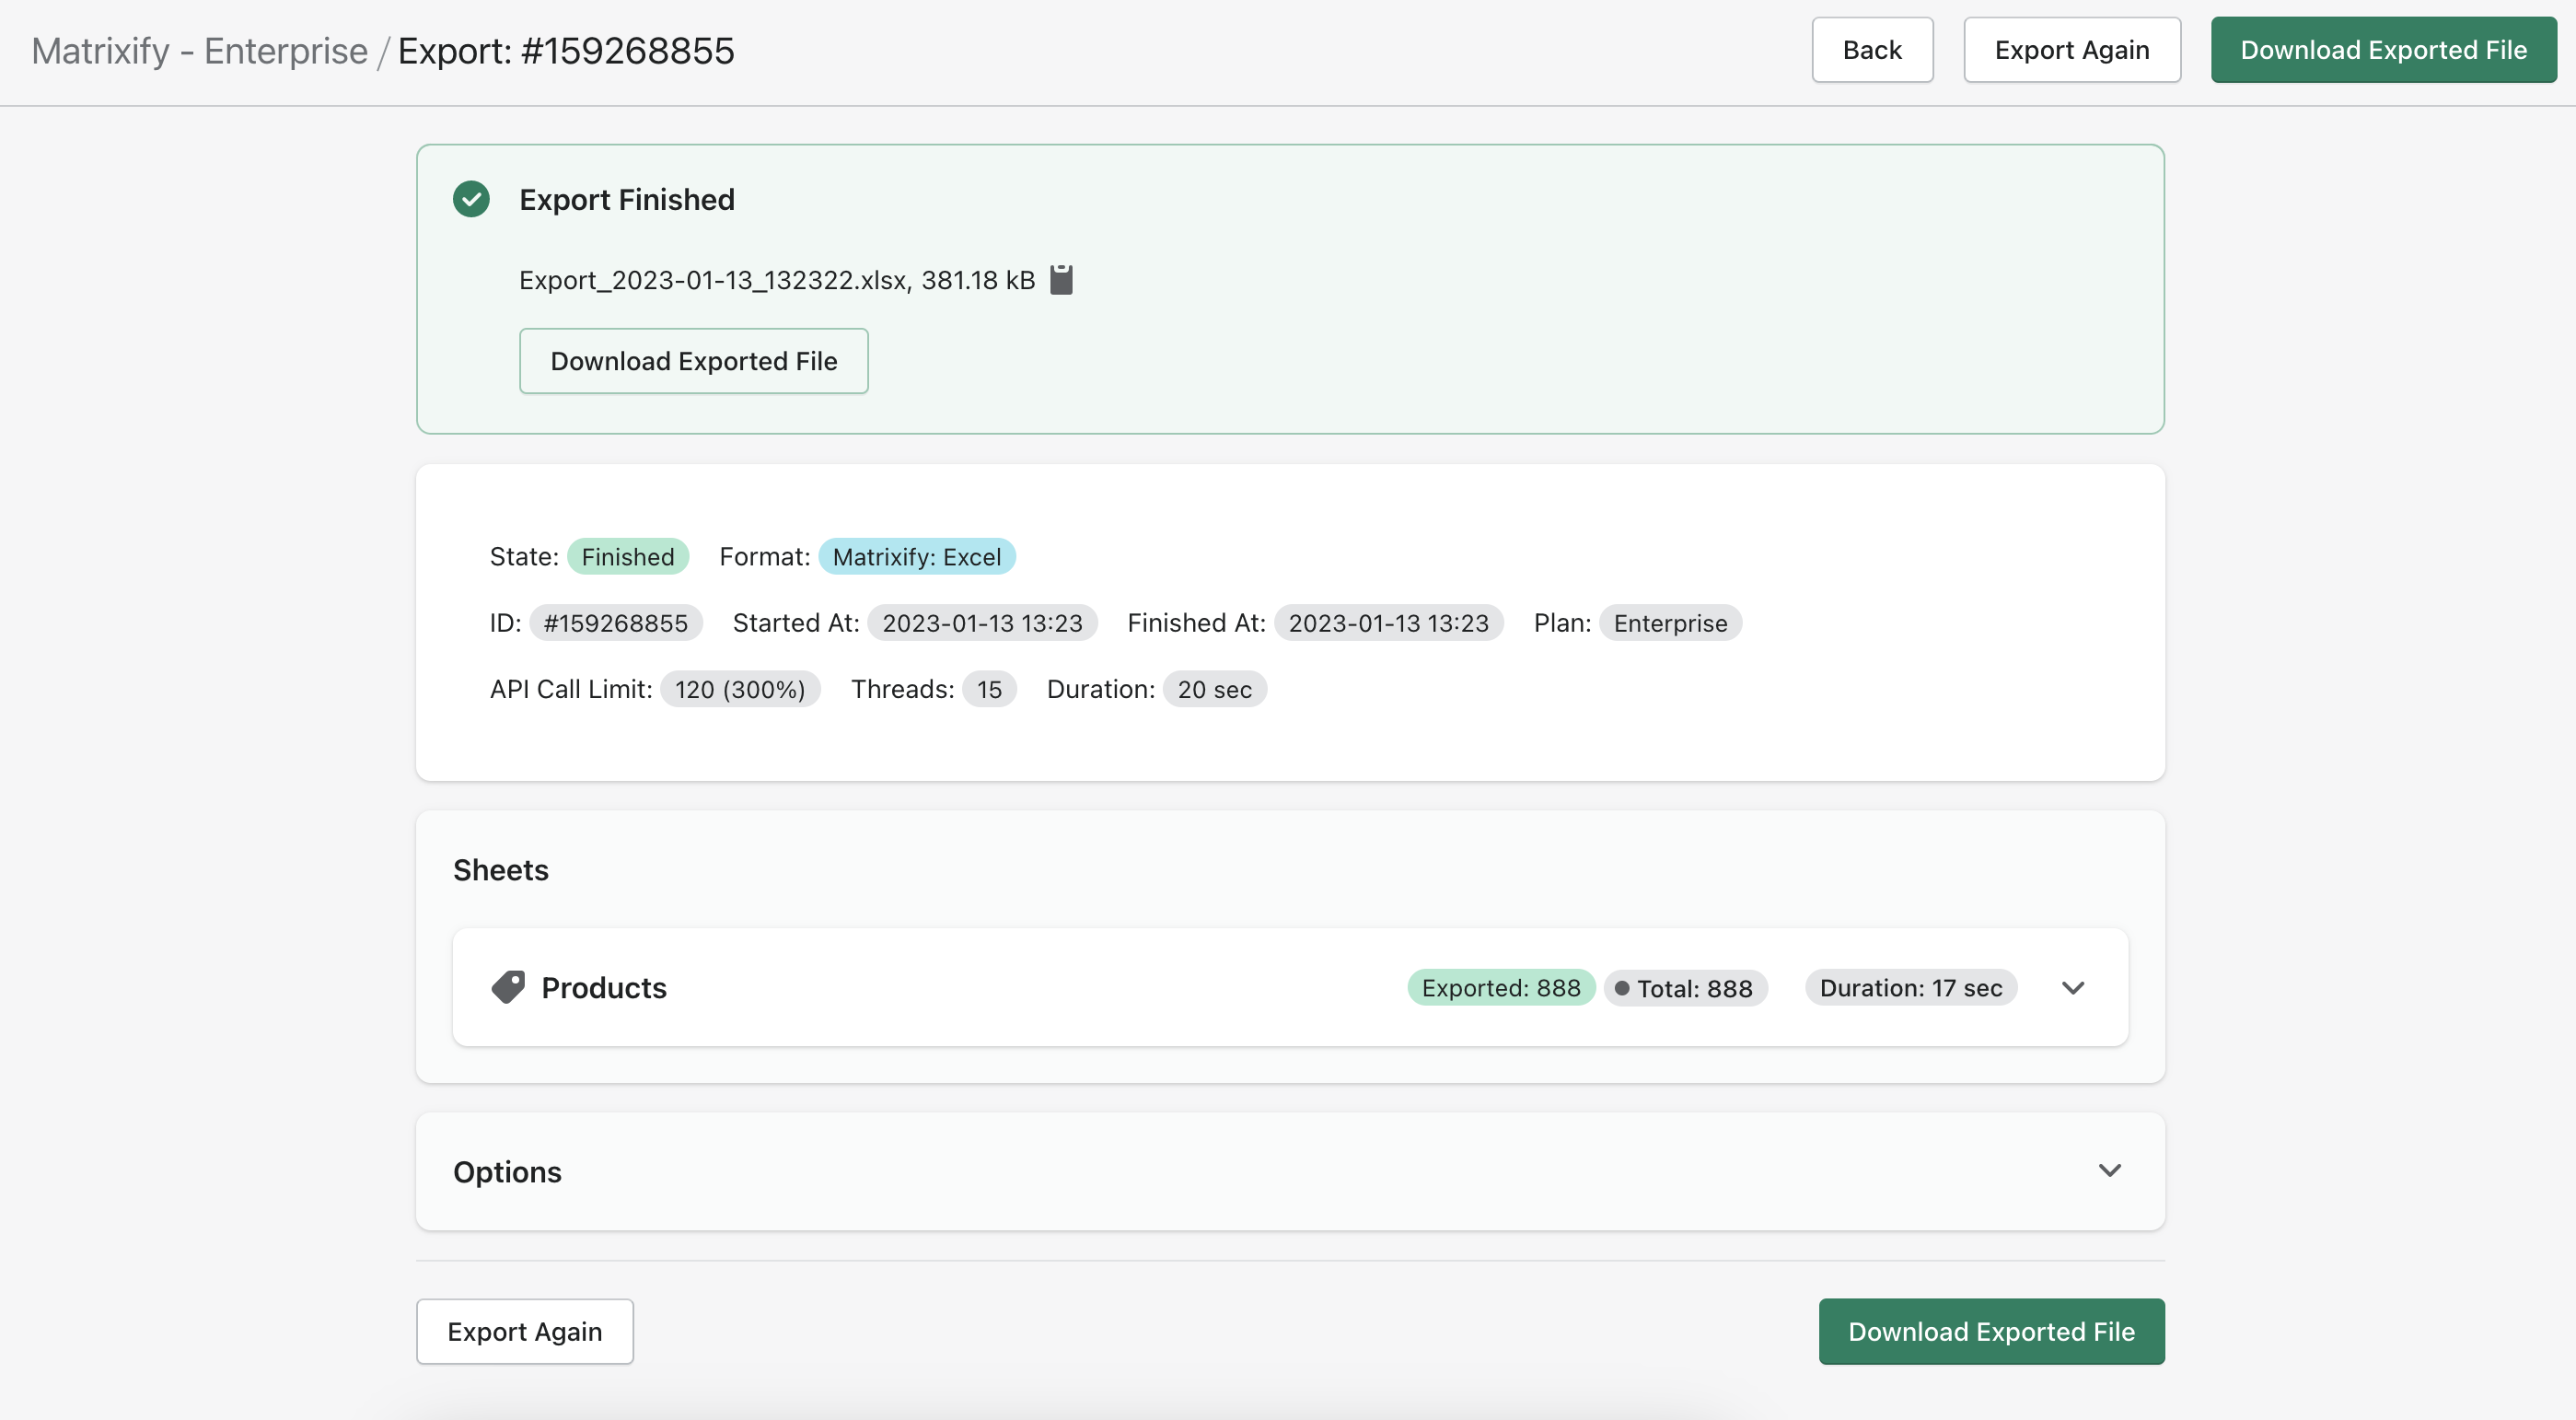The height and width of the screenshot is (1420, 2576).
Task: Click the Products sheet title
Action: [x=603, y=988]
